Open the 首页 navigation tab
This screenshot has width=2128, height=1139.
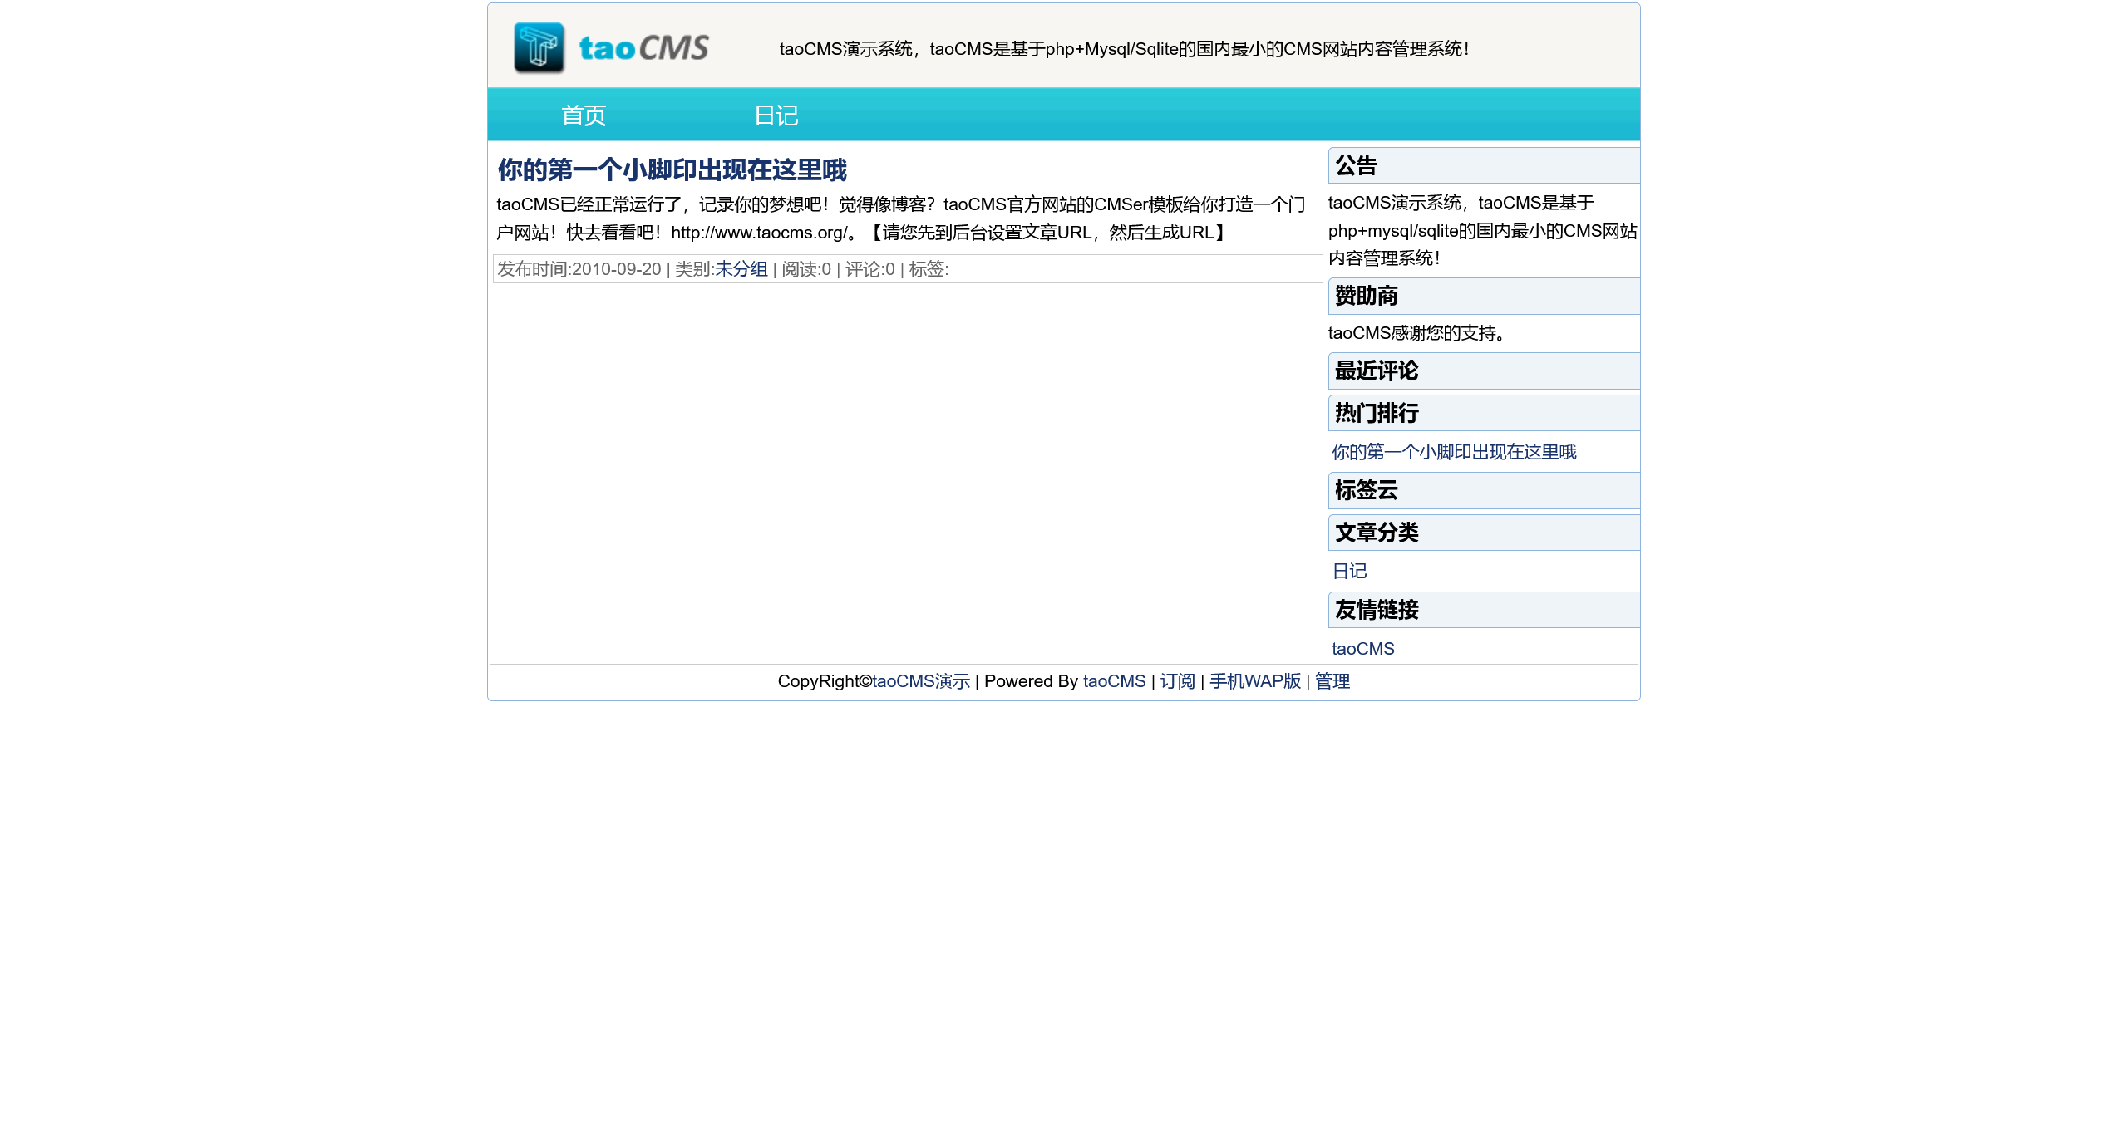click(584, 115)
